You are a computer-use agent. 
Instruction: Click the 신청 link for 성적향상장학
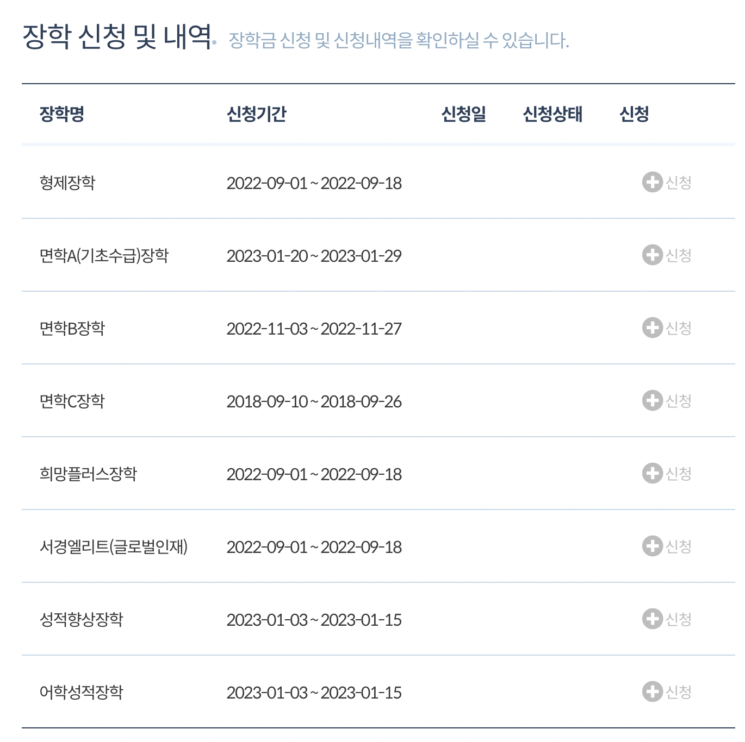point(679,618)
